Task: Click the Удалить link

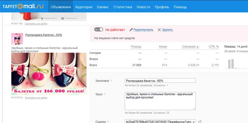Action: (x=167, y=30)
